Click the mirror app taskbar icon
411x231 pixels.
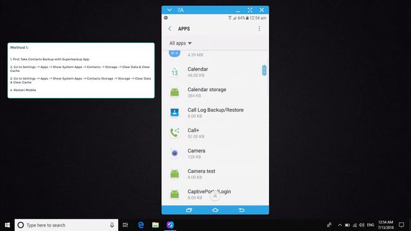(x=170, y=225)
